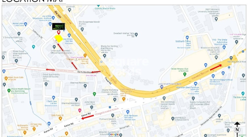The image size is (248, 137).
Task: Click the Towards Deccan red arrow
Action: (x=216, y=67)
